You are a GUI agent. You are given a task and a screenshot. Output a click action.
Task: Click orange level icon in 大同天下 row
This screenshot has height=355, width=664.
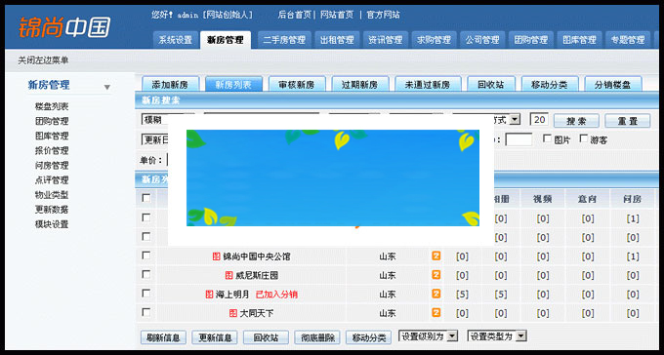tap(436, 313)
